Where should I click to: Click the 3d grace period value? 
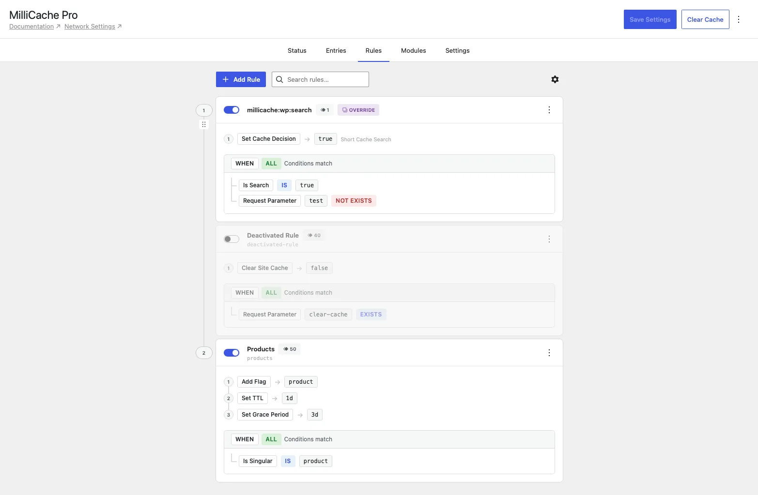pyautogui.click(x=315, y=415)
